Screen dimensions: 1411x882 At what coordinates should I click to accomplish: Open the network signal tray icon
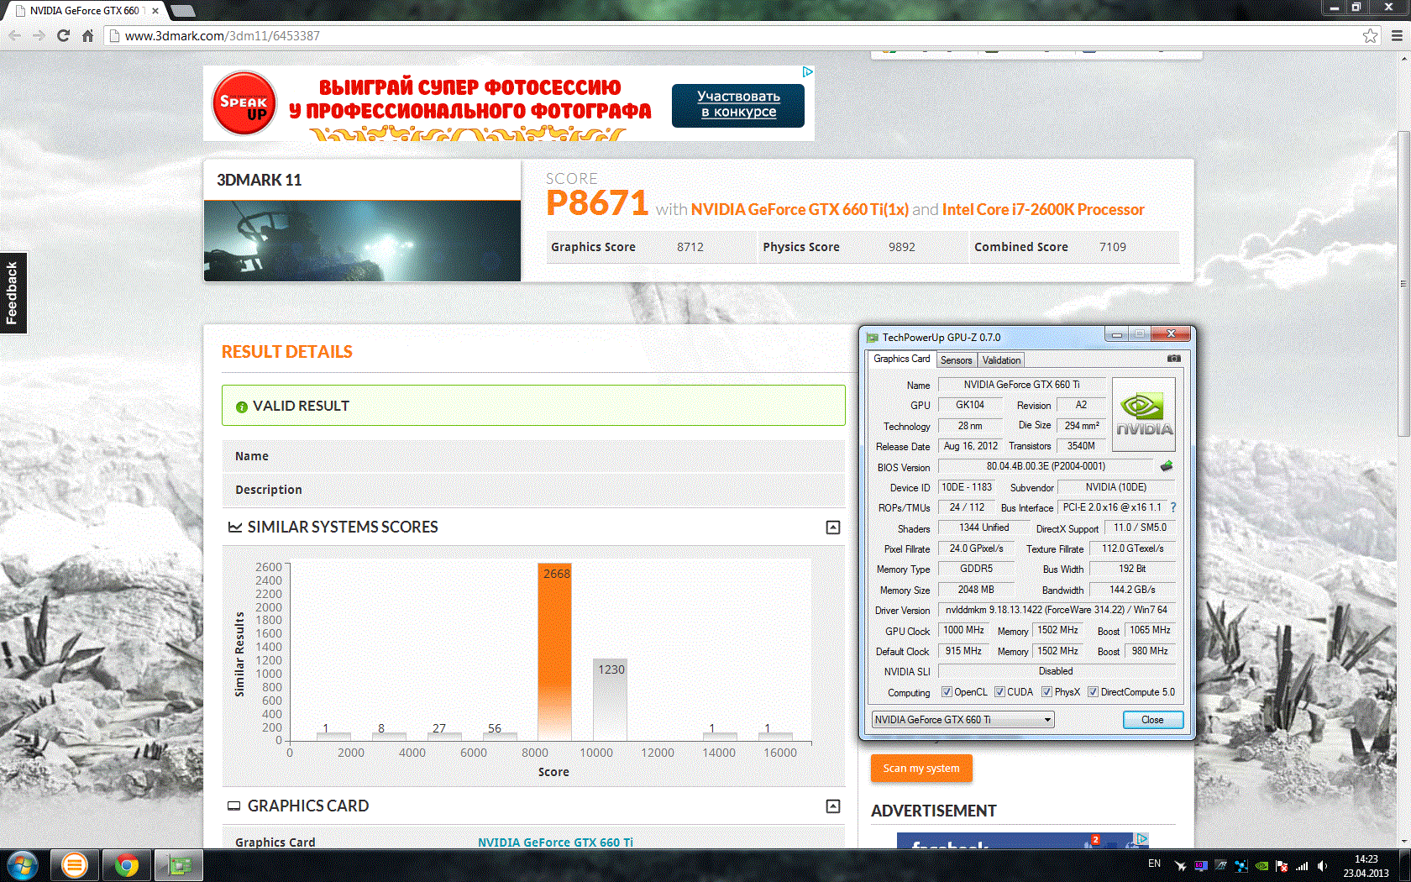(1302, 866)
